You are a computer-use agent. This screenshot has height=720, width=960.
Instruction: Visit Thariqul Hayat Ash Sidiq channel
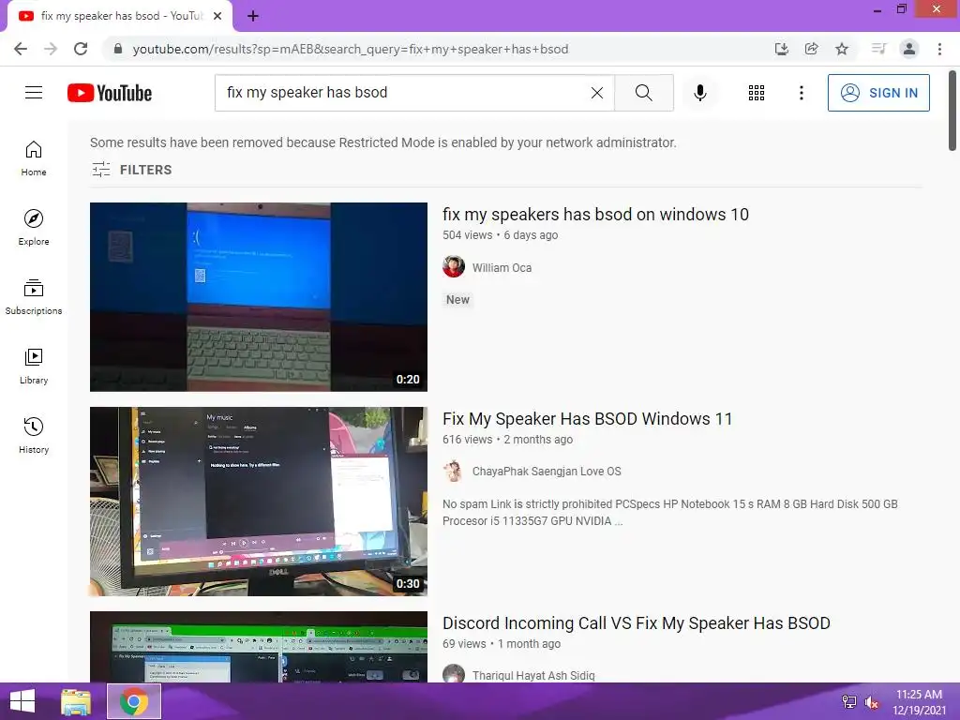point(533,675)
